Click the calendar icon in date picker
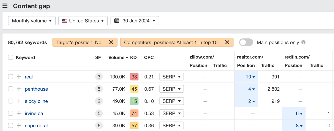The width and height of the screenshot is (334, 131). point(117,21)
